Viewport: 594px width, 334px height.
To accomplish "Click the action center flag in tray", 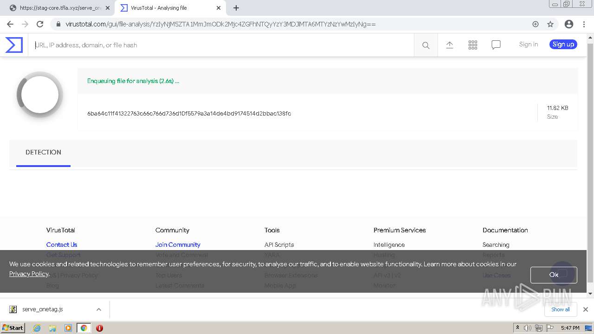I will 549,328.
